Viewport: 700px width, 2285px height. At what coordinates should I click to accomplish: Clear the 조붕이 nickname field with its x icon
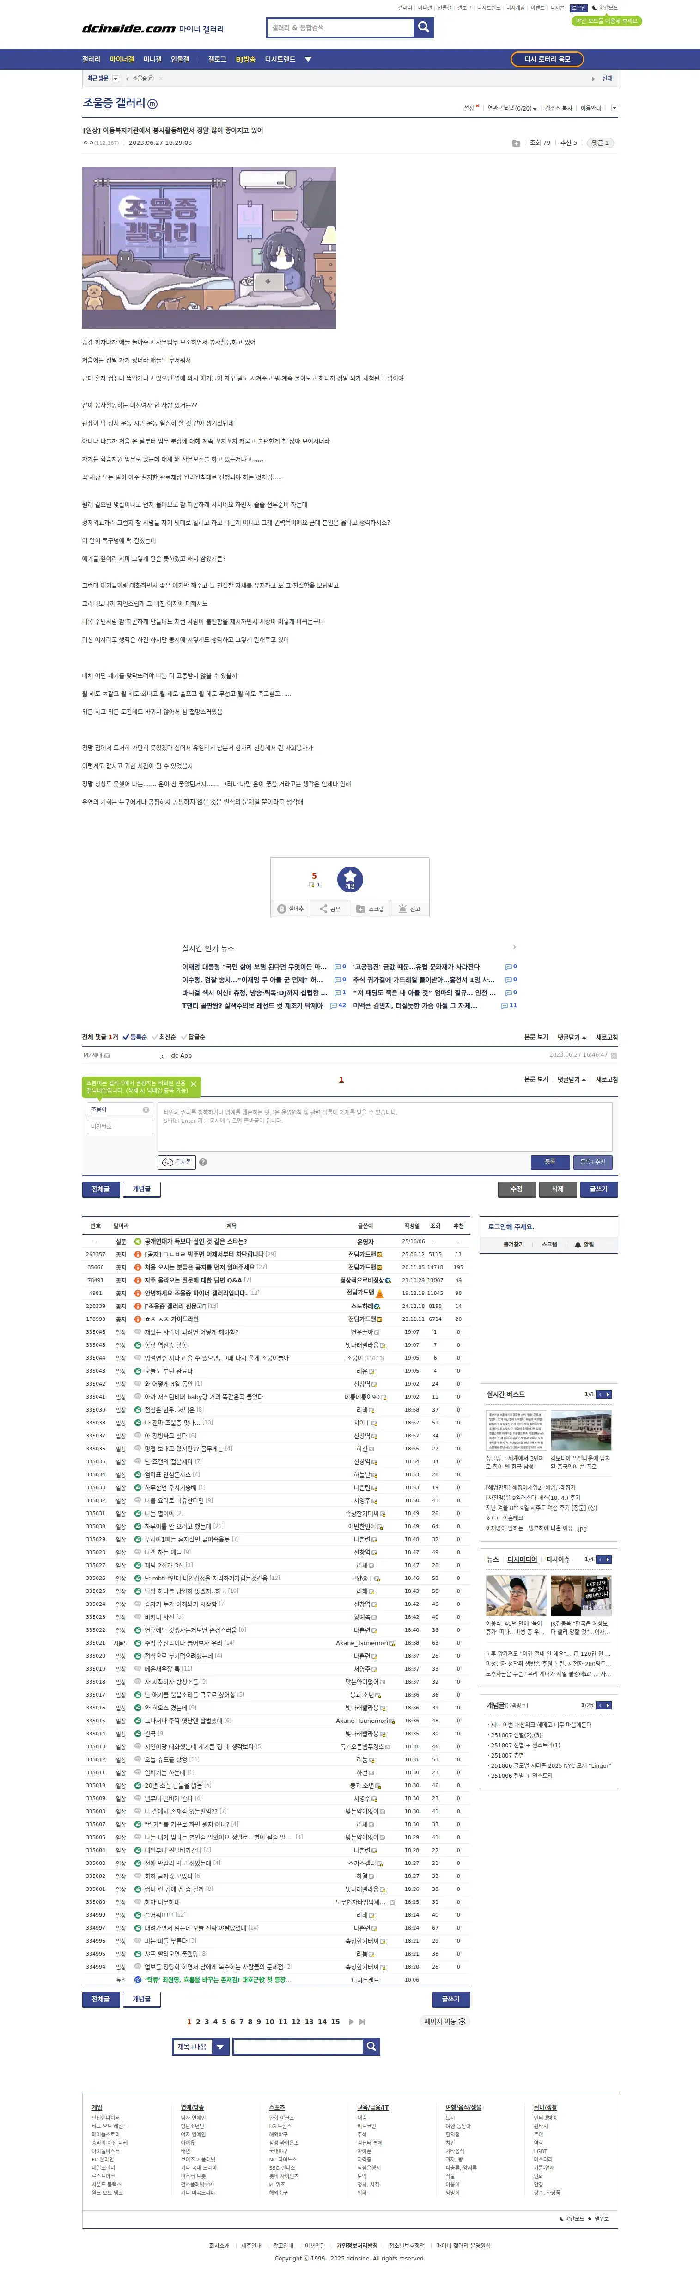point(146,1110)
